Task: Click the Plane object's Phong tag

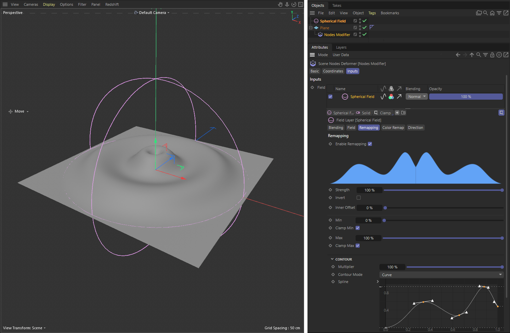Action: (372, 27)
